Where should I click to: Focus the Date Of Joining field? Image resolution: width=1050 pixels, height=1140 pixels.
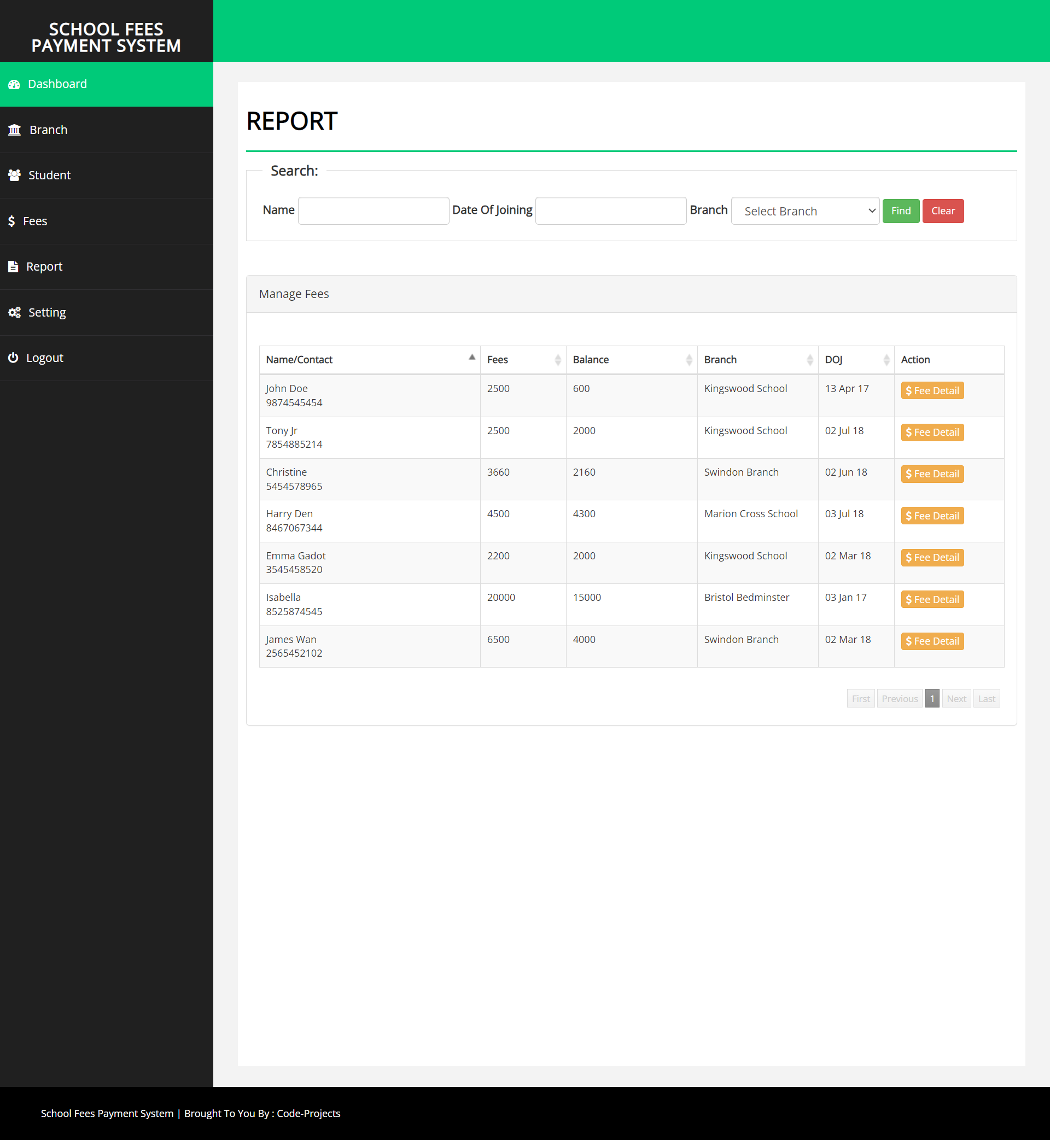point(611,211)
